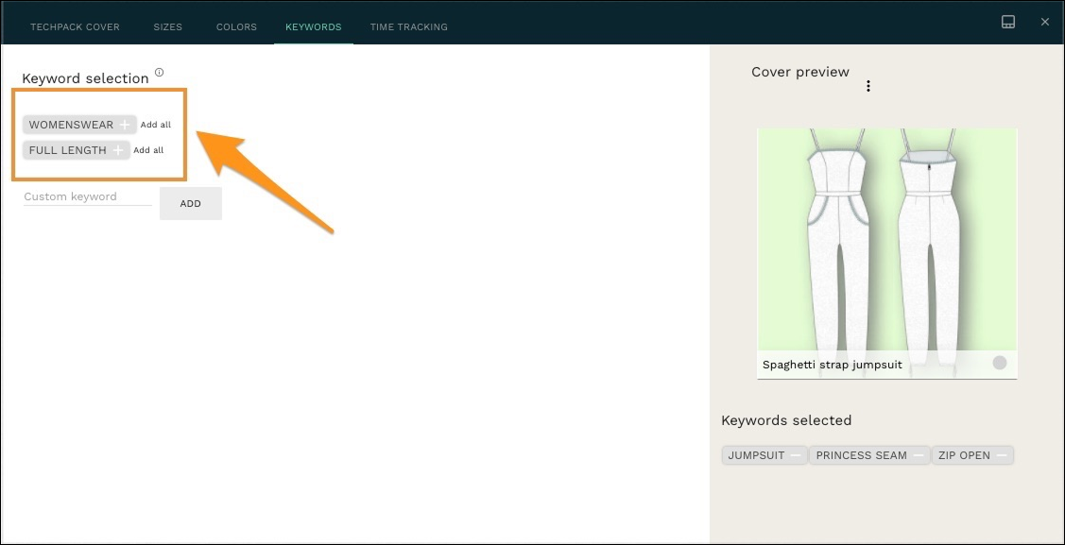
Task: Click Add all next to WOMENSWEAR
Action: (x=156, y=125)
